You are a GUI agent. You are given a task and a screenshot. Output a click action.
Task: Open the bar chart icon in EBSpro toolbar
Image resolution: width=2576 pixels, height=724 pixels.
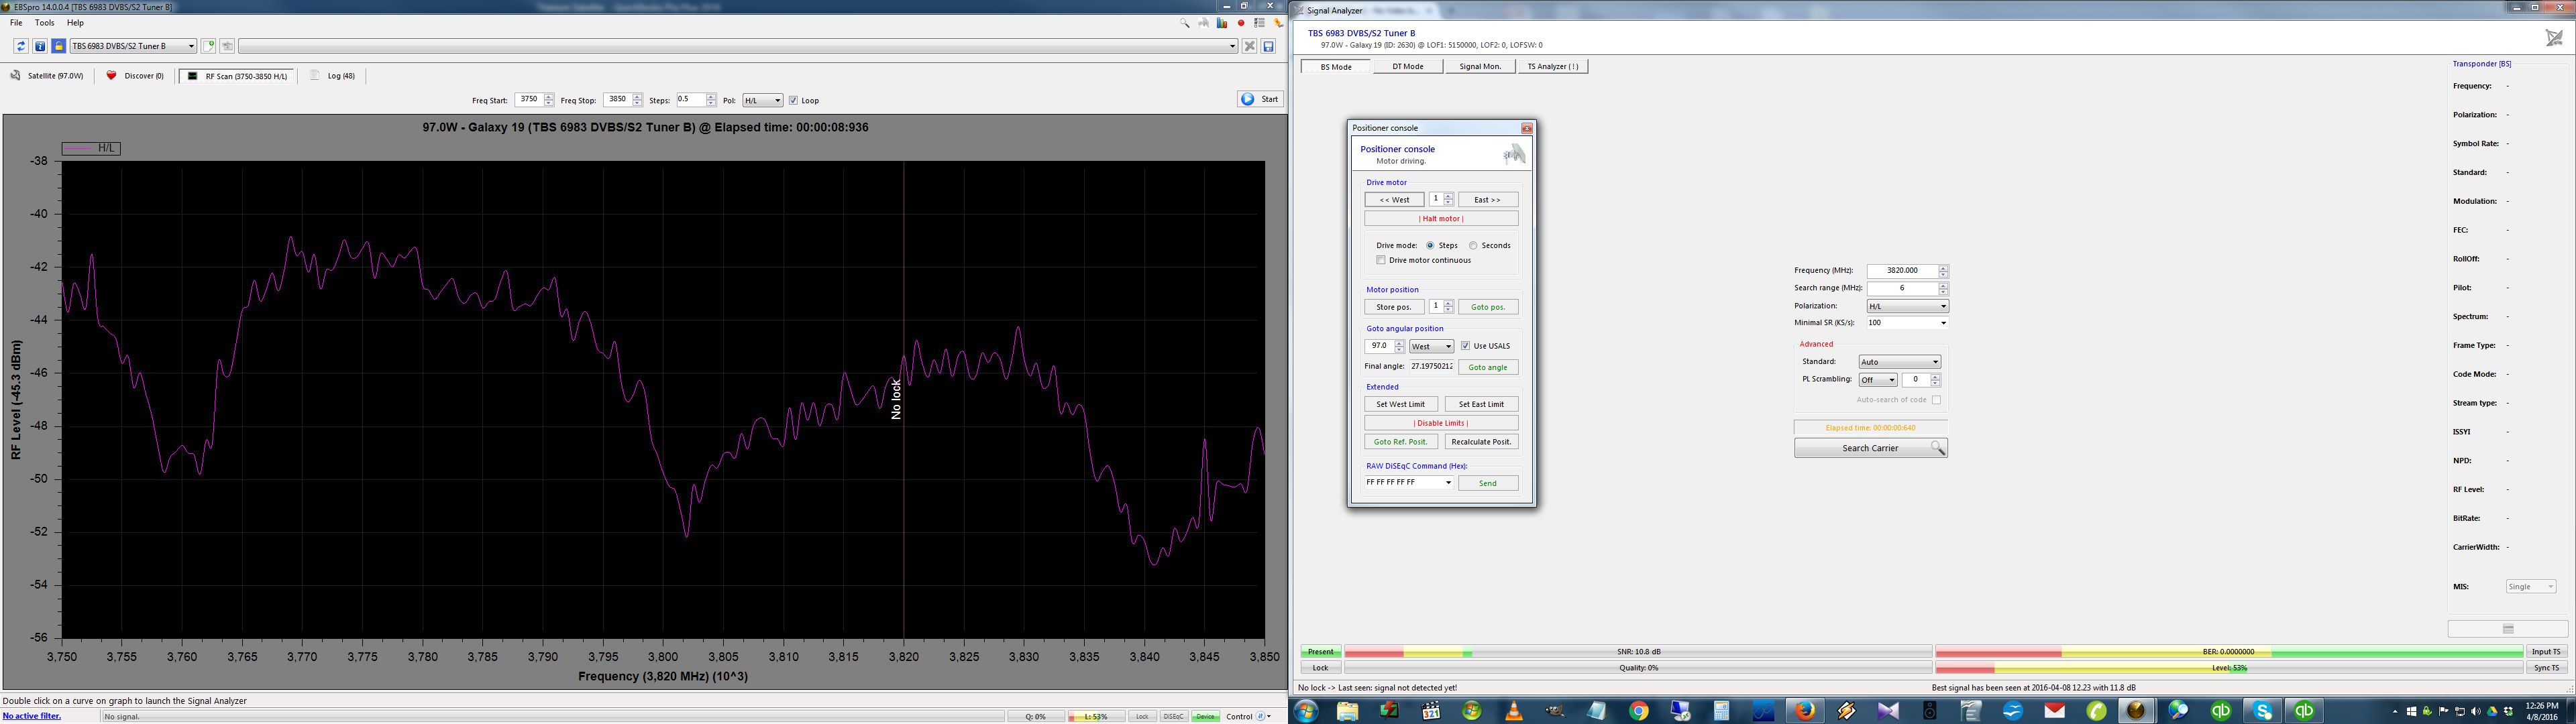point(1222,23)
